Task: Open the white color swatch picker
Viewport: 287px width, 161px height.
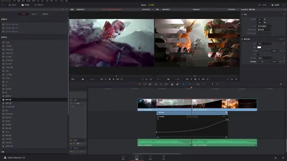Action: tap(259, 47)
